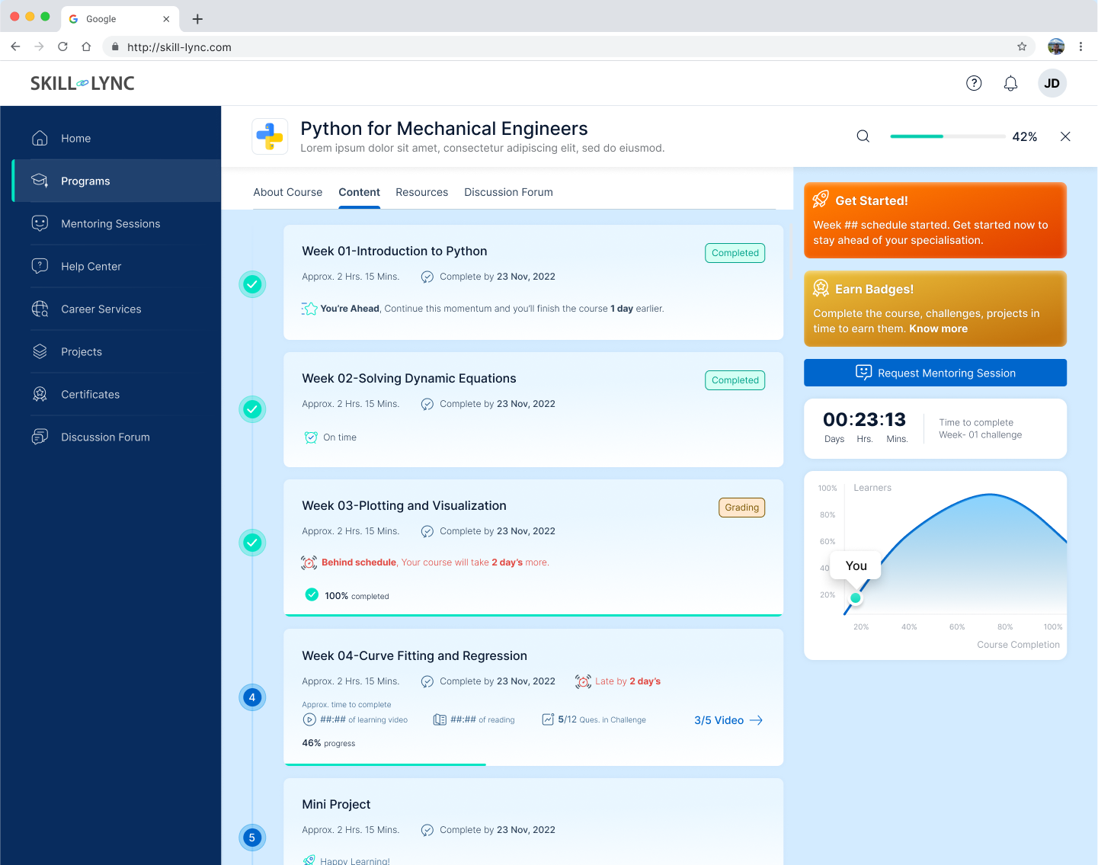Click the 100% completed check icon
Viewport: 1098px width, 865px height.
tap(312, 594)
